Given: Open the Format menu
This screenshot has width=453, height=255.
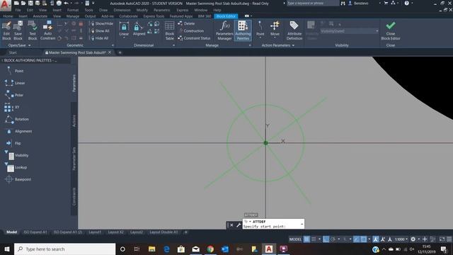Looking at the screenshot, I should [73, 10].
